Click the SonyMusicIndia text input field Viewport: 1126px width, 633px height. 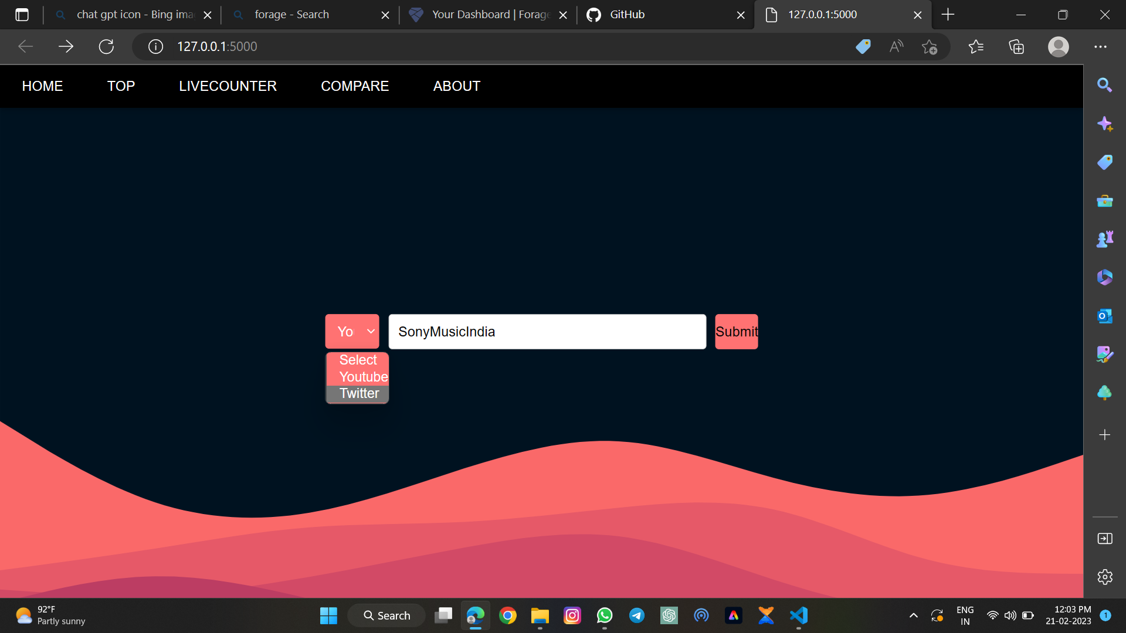click(x=547, y=332)
